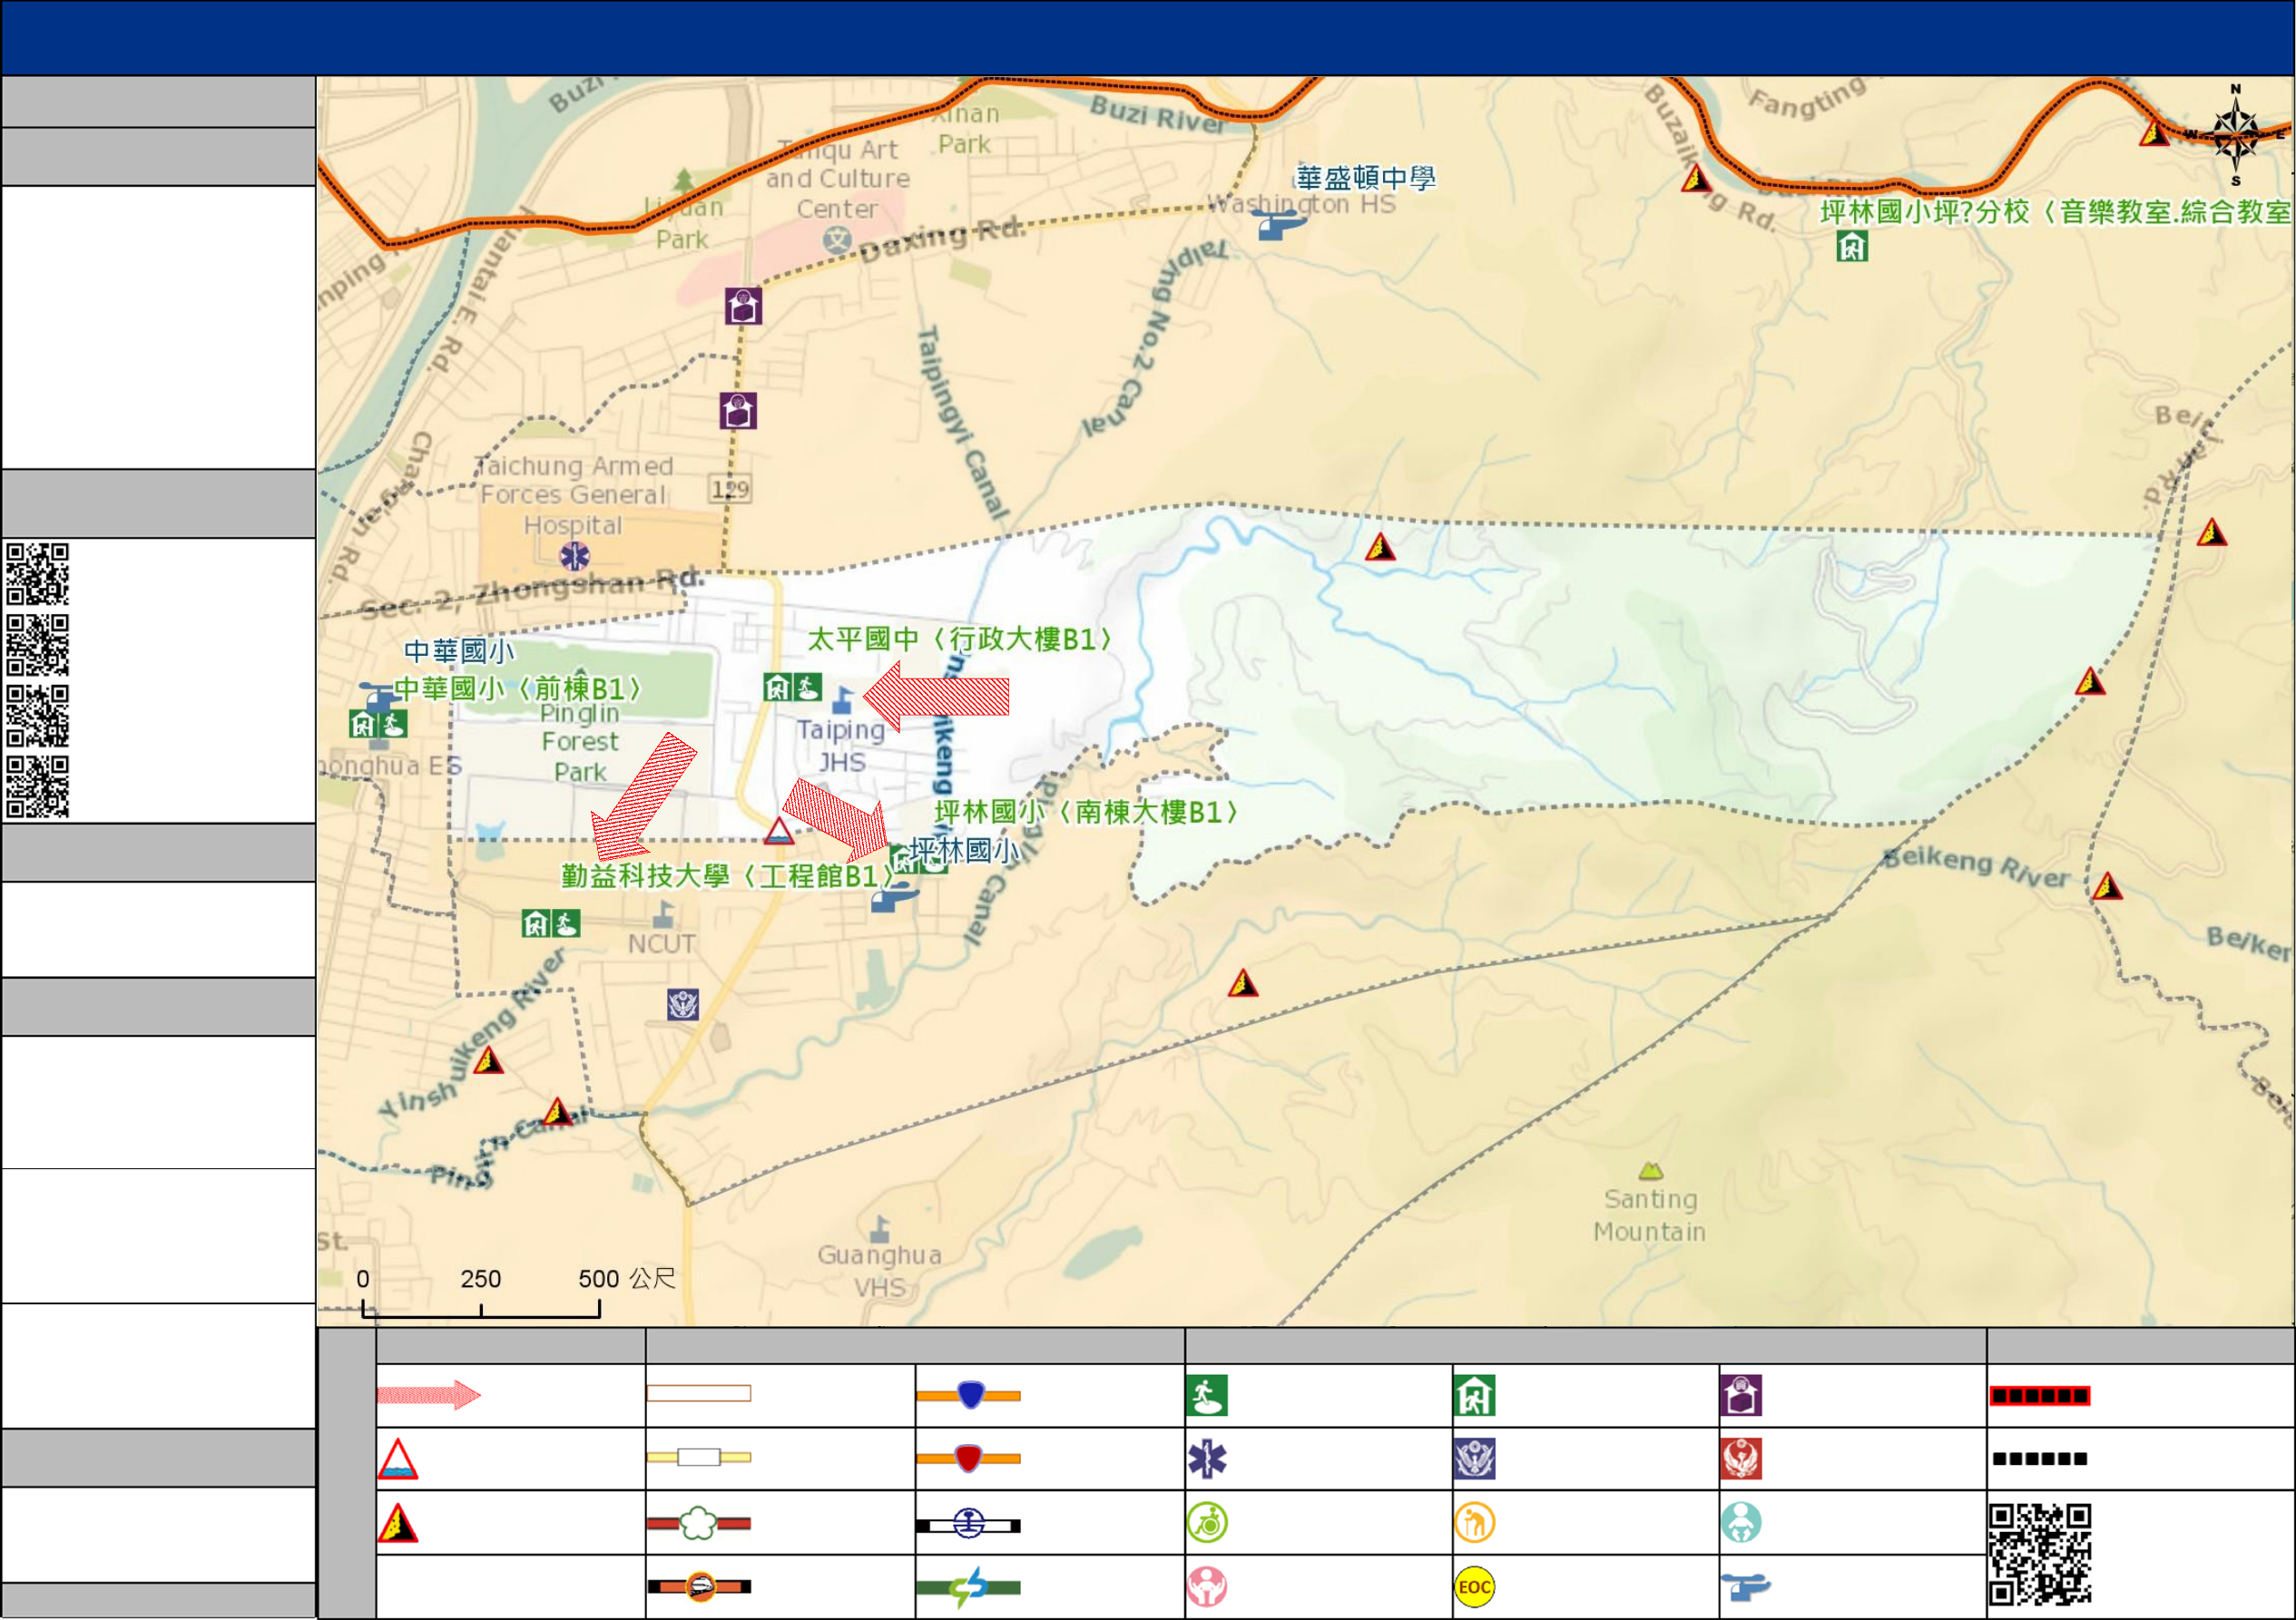Click the hospital star-of-life icon on the map
The width and height of the screenshot is (2296, 1620).
click(x=574, y=556)
